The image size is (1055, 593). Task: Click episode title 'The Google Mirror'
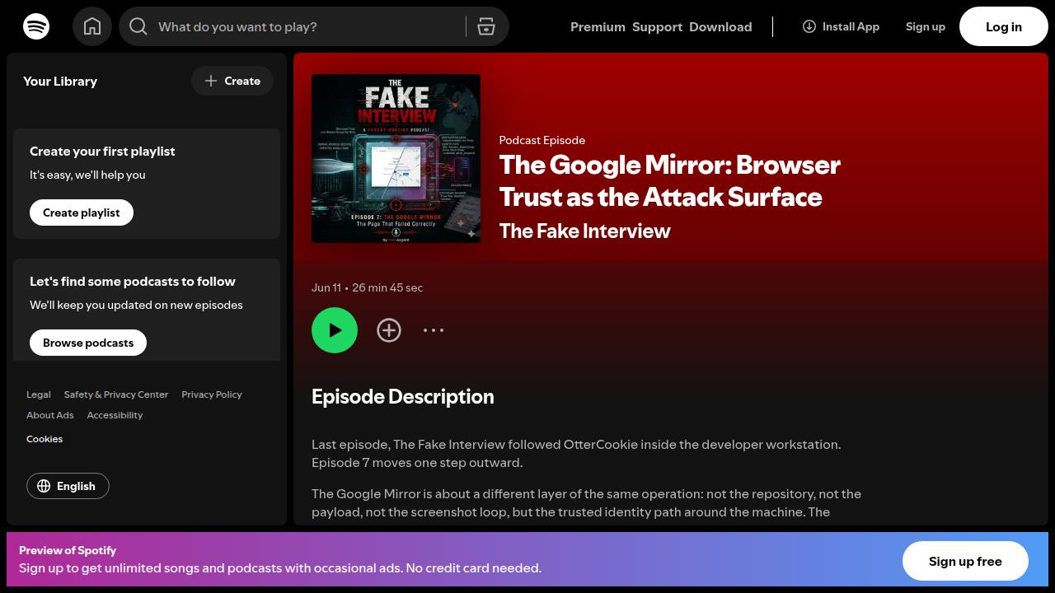tap(670, 180)
